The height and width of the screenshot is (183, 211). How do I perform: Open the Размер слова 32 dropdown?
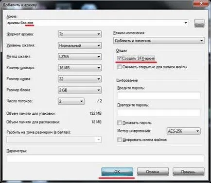[80, 79]
